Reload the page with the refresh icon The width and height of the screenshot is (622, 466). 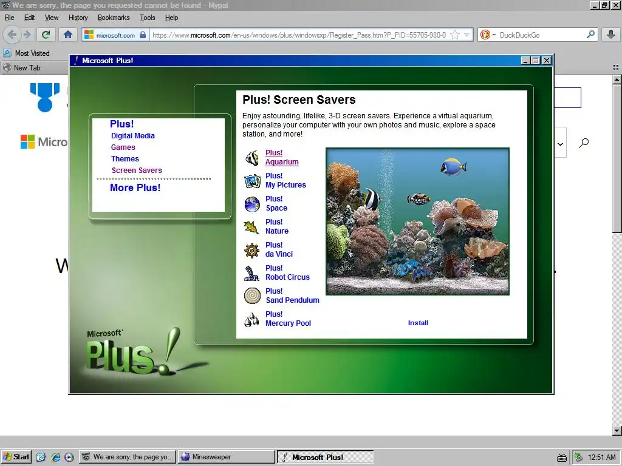tap(46, 35)
